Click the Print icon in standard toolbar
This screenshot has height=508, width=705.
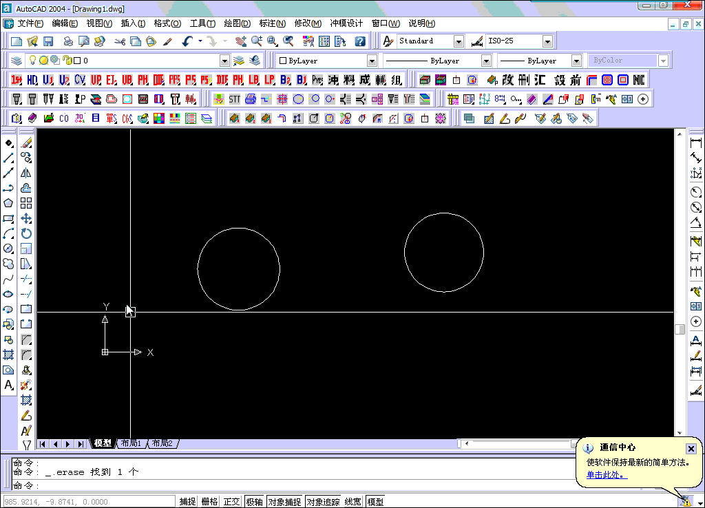pyautogui.click(x=68, y=41)
